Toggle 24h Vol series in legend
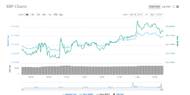This screenshot has height=95, width=190. [118, 94]
